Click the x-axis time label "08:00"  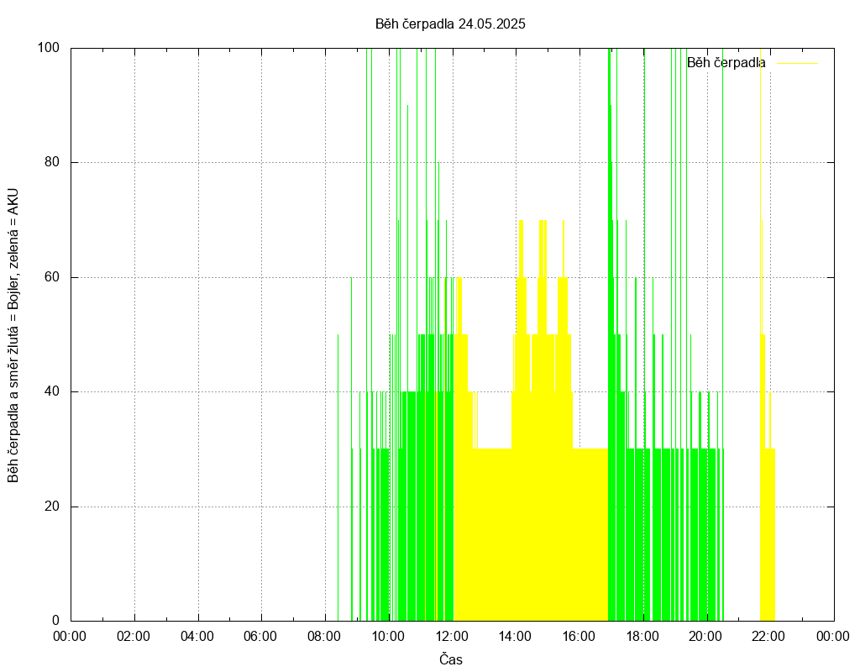point(324,637)
